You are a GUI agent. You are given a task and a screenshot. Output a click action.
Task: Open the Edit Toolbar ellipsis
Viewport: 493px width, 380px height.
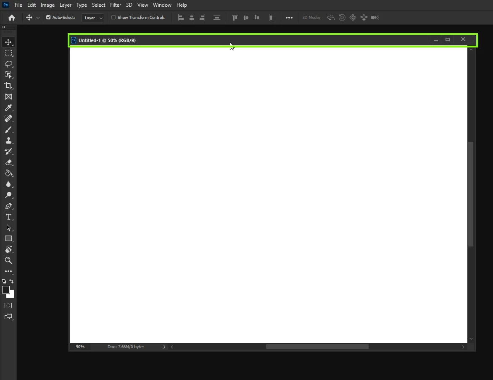(x=8, y=271)
